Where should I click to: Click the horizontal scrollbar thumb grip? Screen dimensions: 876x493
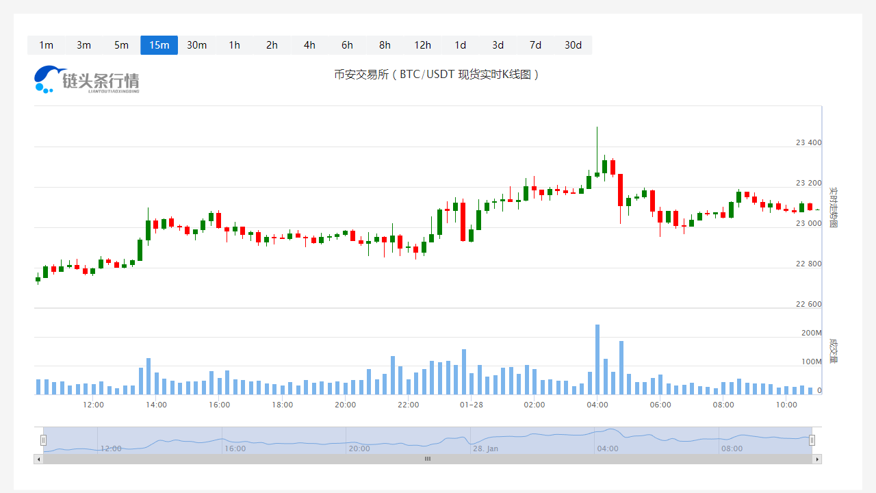428,459
